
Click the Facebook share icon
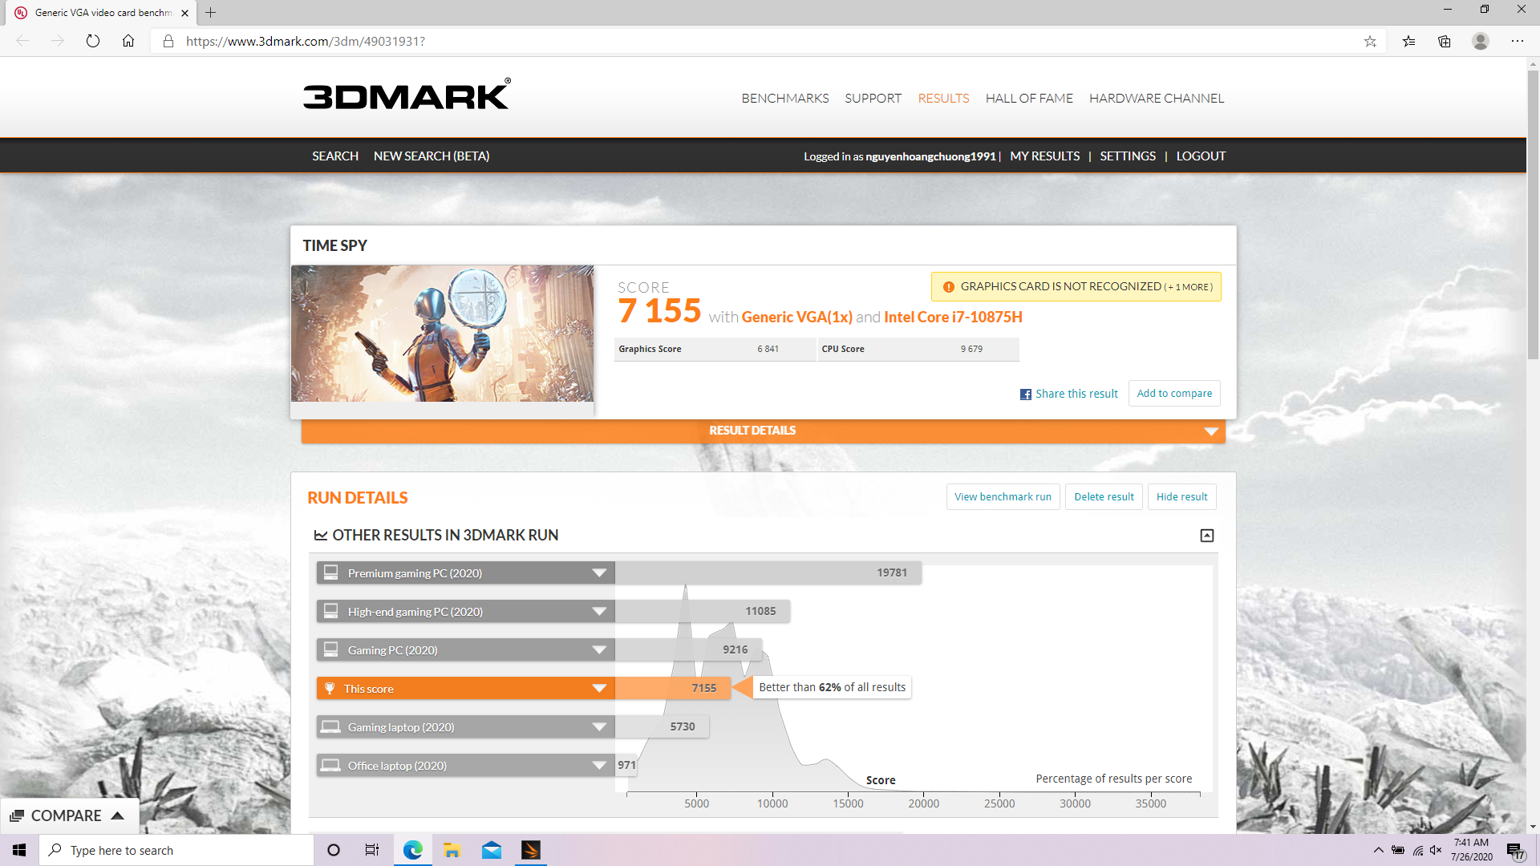[x=1025, y=395]
